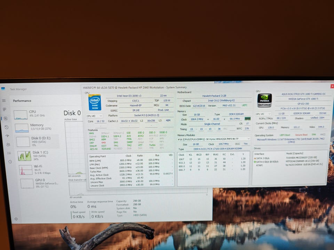The width and height of the screenshot is (334, 250).
Task: Click the green RAM module icon beside memory clock
Action: [x=247, y=119]
